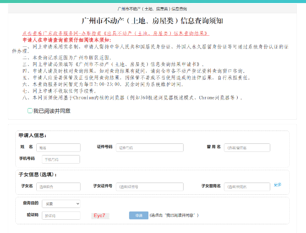Click the 姓名 applicant name field
The image size is (306, 233).
(58, 147)
